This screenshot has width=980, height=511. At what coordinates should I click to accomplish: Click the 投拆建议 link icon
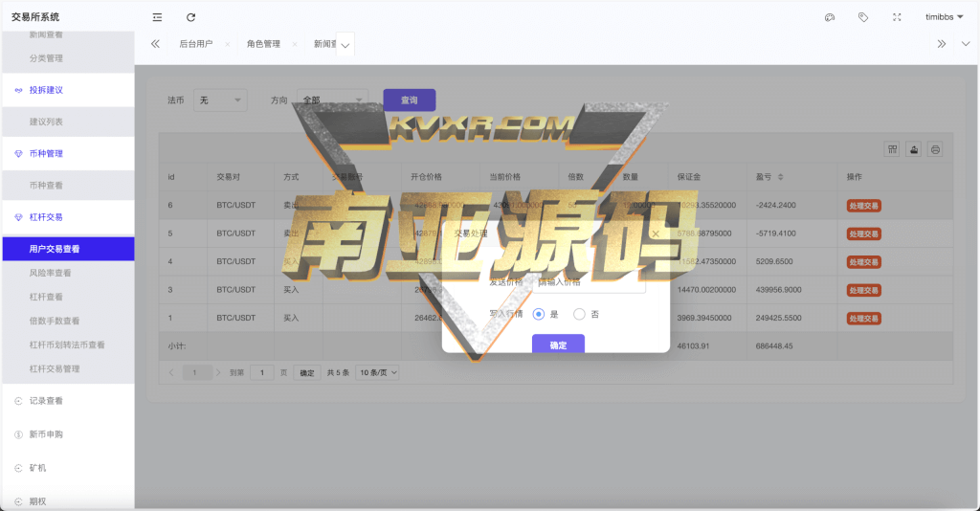[x=18, y=91]
